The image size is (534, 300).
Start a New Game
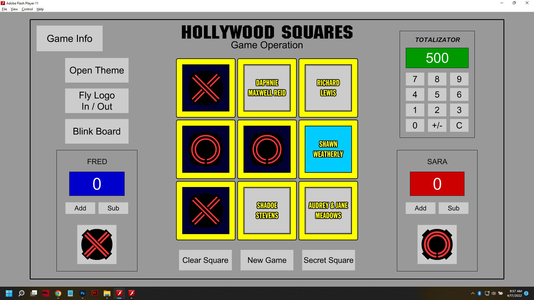pyautogui.click(x=267, y=260)
